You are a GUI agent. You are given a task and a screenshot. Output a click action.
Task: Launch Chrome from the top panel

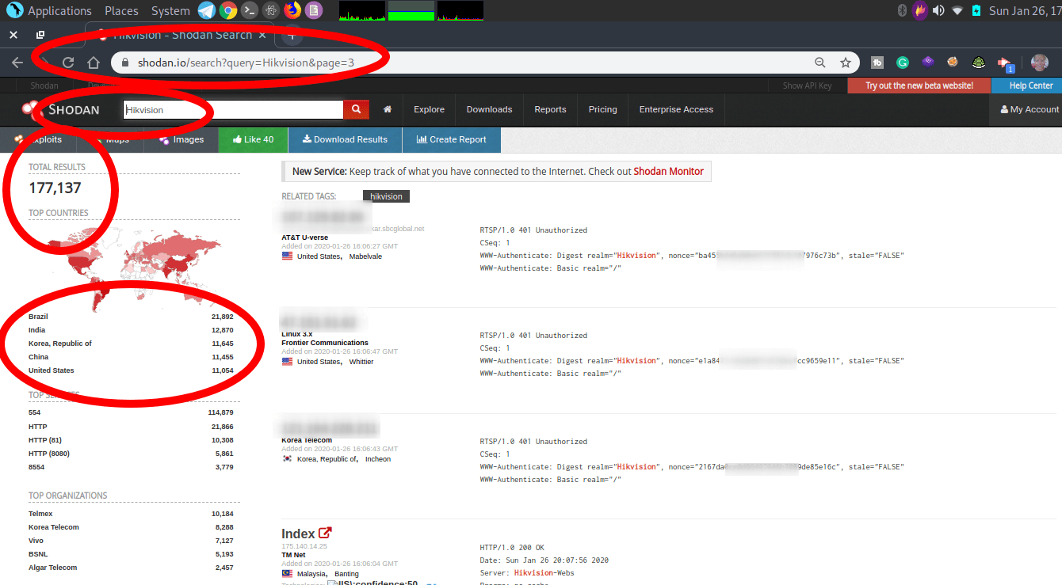click(x=228, y=10)
